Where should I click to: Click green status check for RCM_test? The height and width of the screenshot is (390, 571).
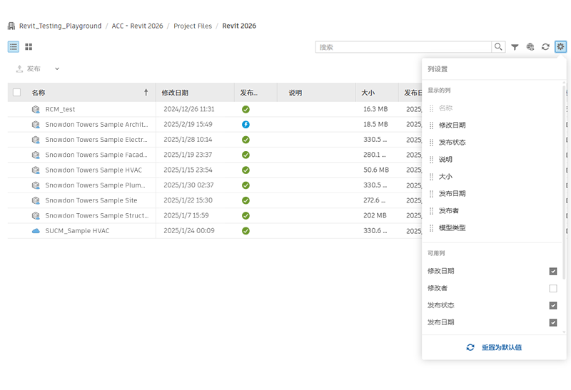pyautogui.click(x=246, y=109)
